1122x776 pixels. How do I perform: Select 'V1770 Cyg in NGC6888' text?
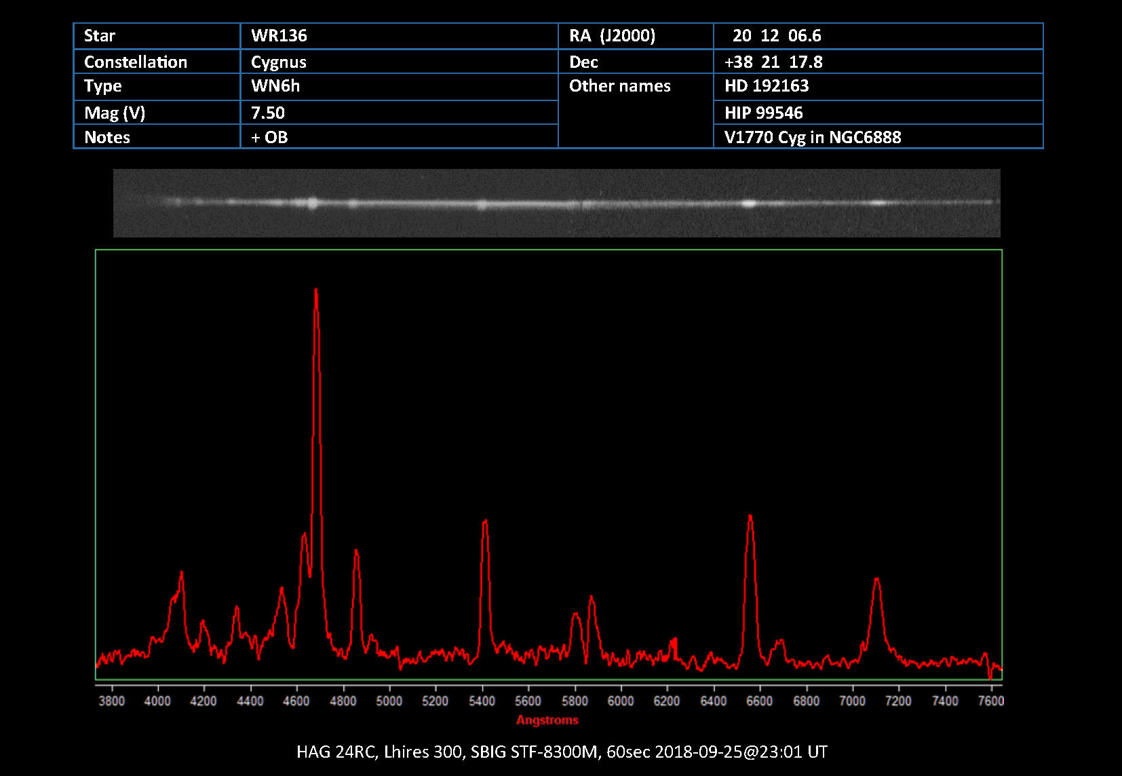(x=812, y=138)
